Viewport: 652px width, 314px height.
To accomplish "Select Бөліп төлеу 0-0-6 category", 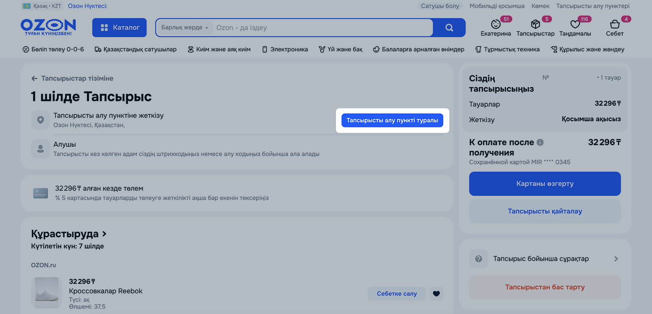I will tap(53, 49).
